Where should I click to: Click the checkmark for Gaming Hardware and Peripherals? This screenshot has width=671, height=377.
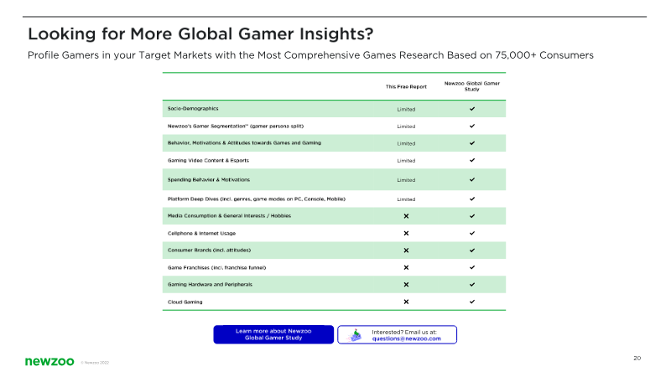[472, 285]
